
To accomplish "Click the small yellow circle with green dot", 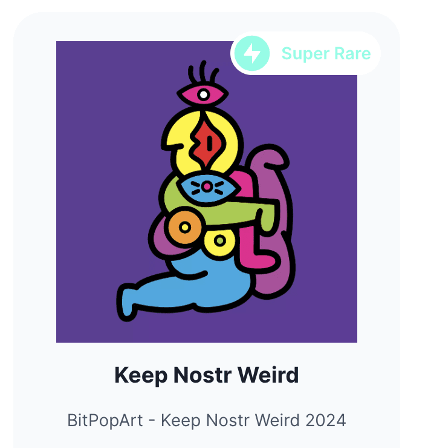I will point(219,242).
